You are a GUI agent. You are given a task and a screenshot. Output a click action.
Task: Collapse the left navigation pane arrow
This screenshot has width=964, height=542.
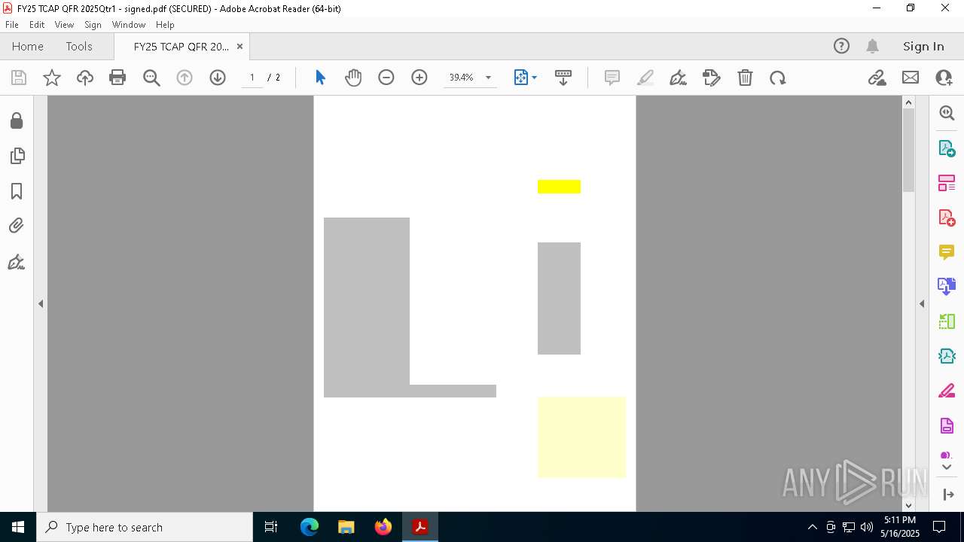point(41,303)
